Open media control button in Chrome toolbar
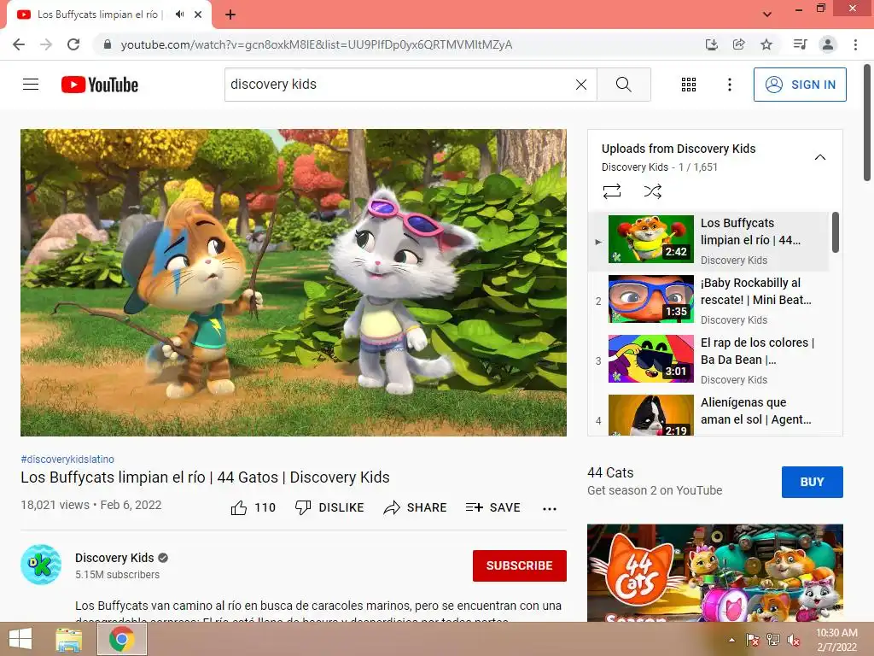Viewport: 874px width, 656px height. [801, 44]
